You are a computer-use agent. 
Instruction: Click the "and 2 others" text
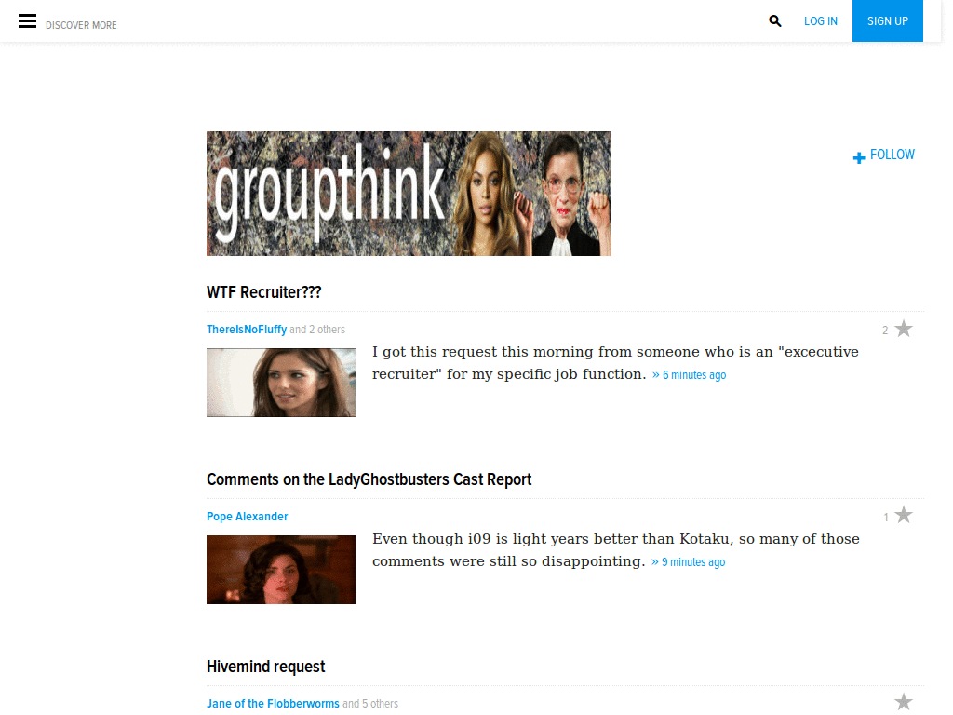point(317,330)
